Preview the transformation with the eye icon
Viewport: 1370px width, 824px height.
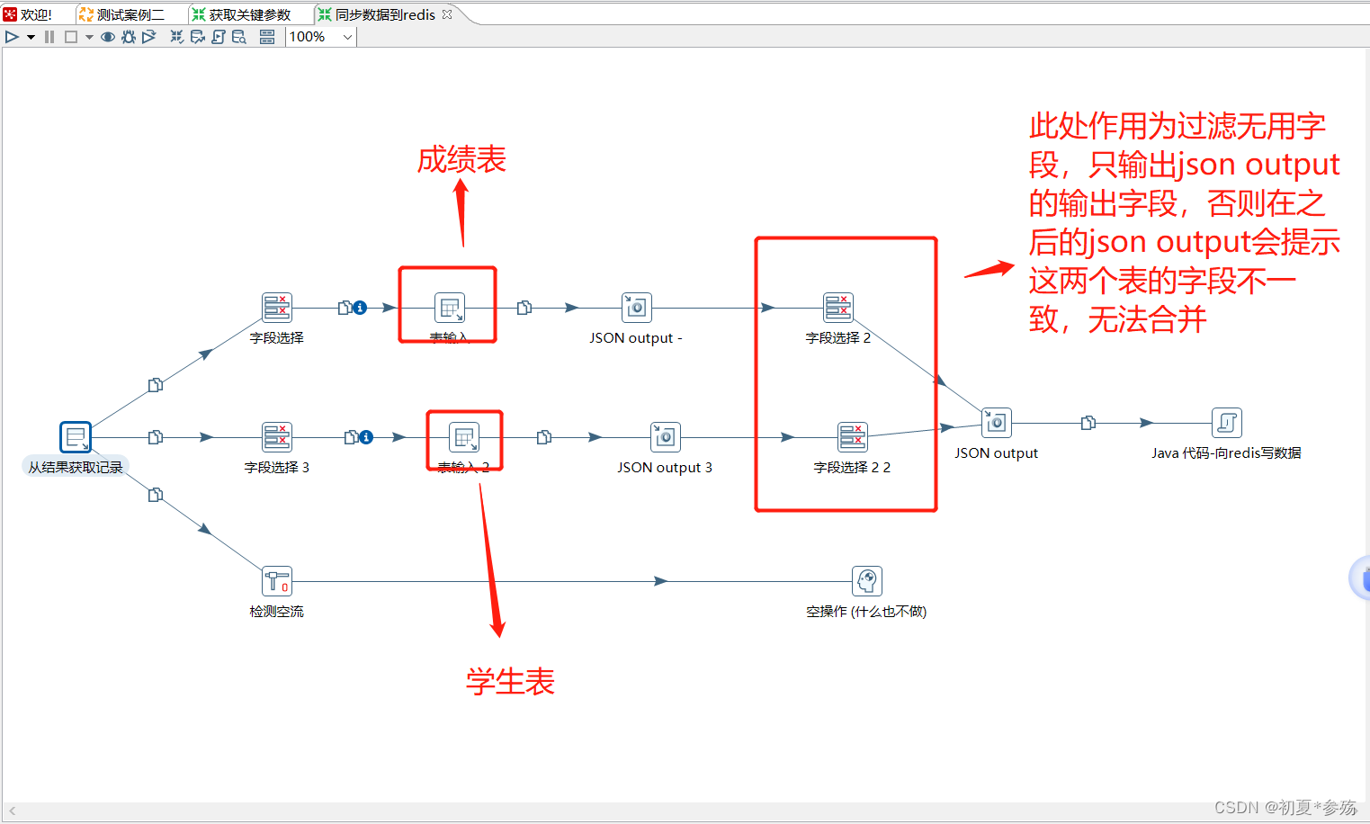[x=108, y=37]
